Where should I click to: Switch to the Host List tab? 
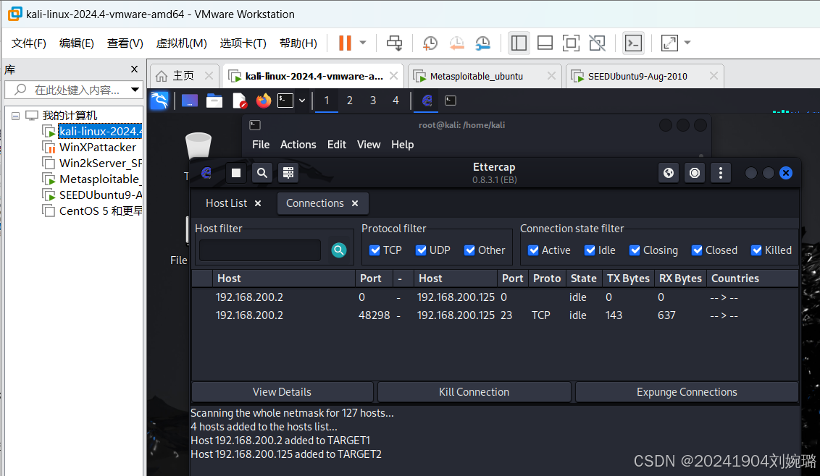[x=226, y=203]
